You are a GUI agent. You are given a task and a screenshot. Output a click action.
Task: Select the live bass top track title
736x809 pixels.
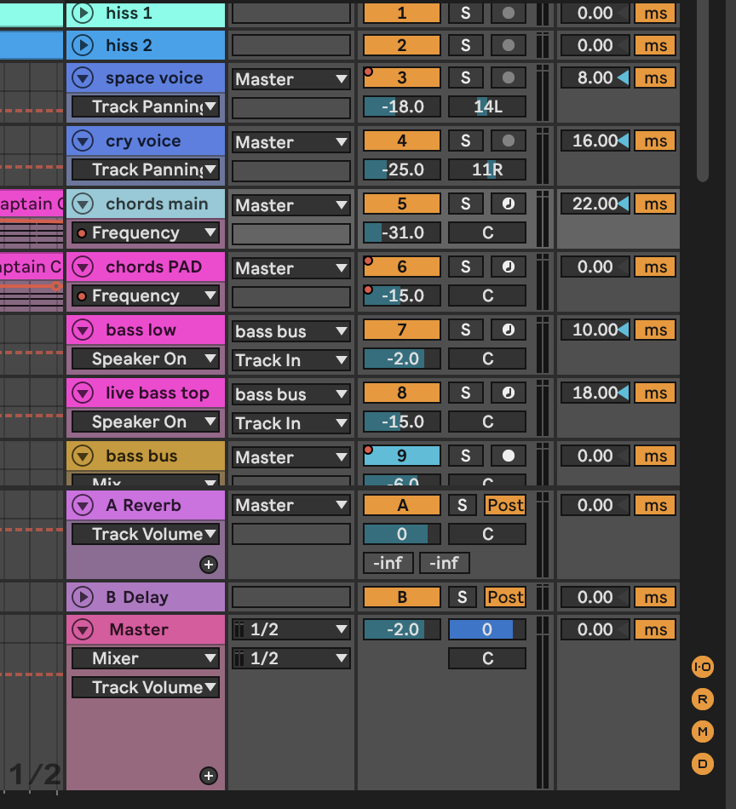[x=157, y=393]
